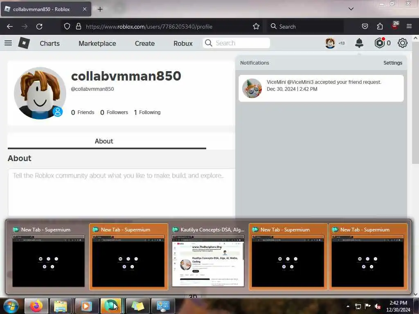Switch to first New Tab - Supermium preview
Viewport: 419px width, 314px height.
[x=48, y=257]
